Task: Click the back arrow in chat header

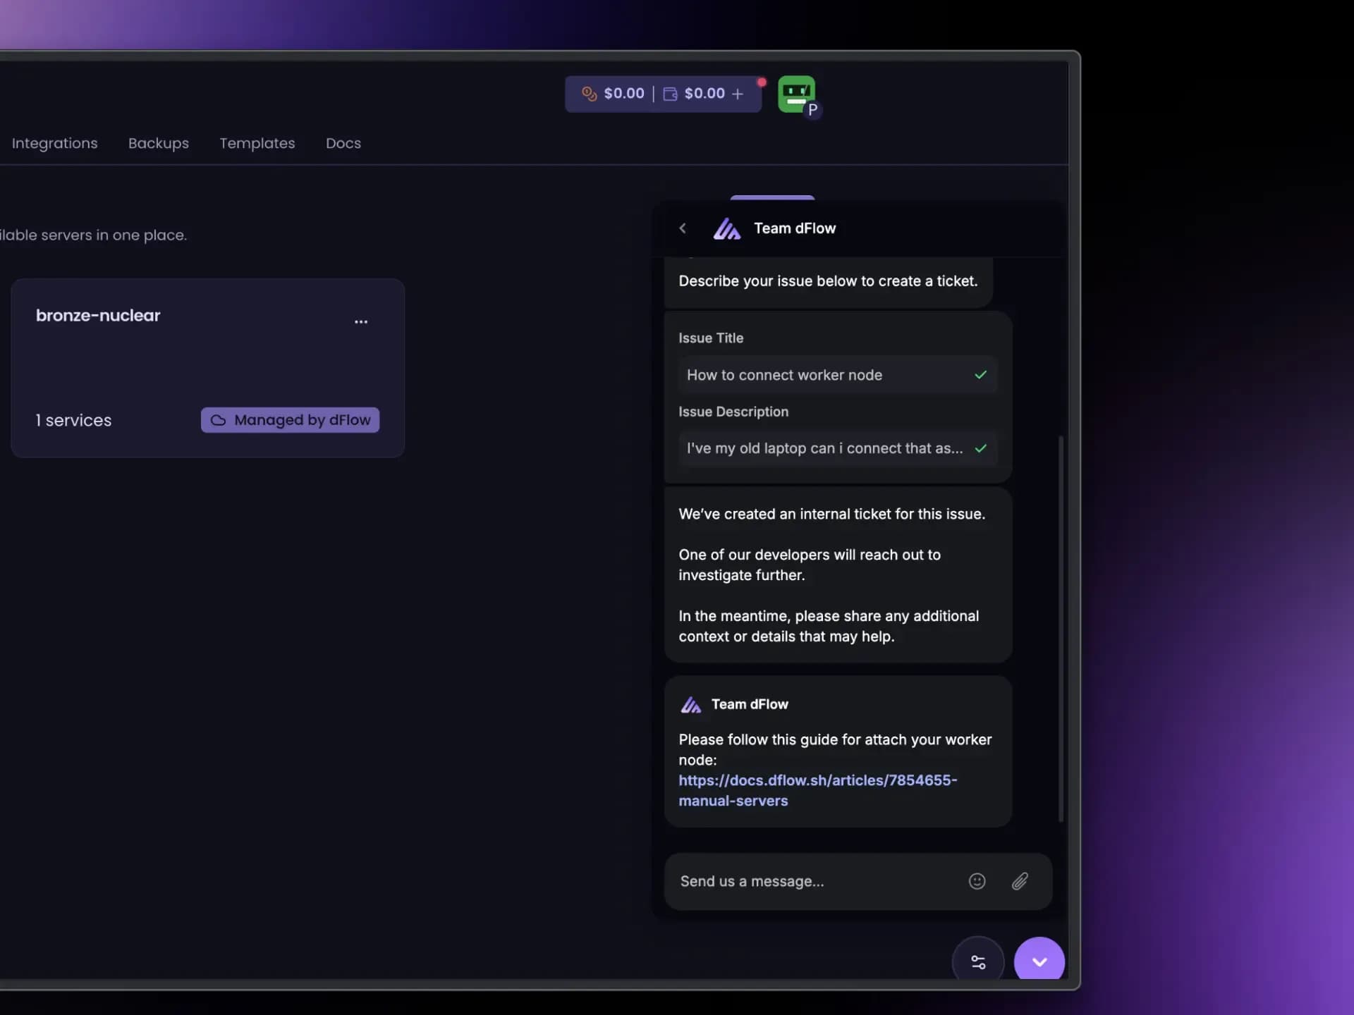Action: click(683, 228)
